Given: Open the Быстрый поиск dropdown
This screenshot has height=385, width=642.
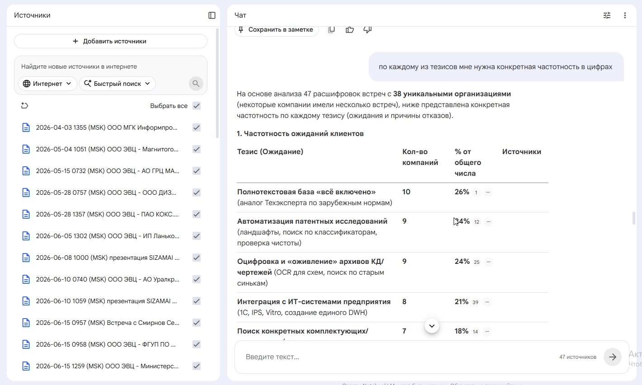Looking at the screenshot, I should tap(117, 84).
